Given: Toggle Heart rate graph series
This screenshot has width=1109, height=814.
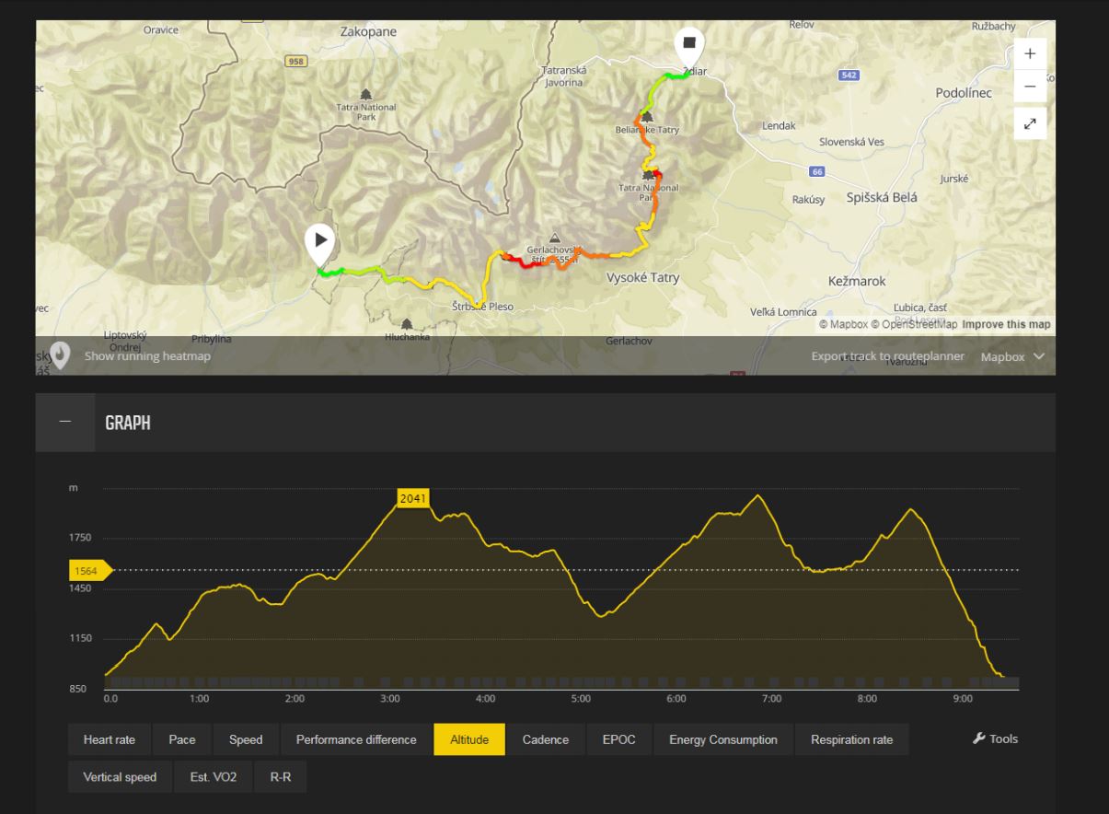Looking at the screenshot, I should pyautogui.click(x=110, y=739).
